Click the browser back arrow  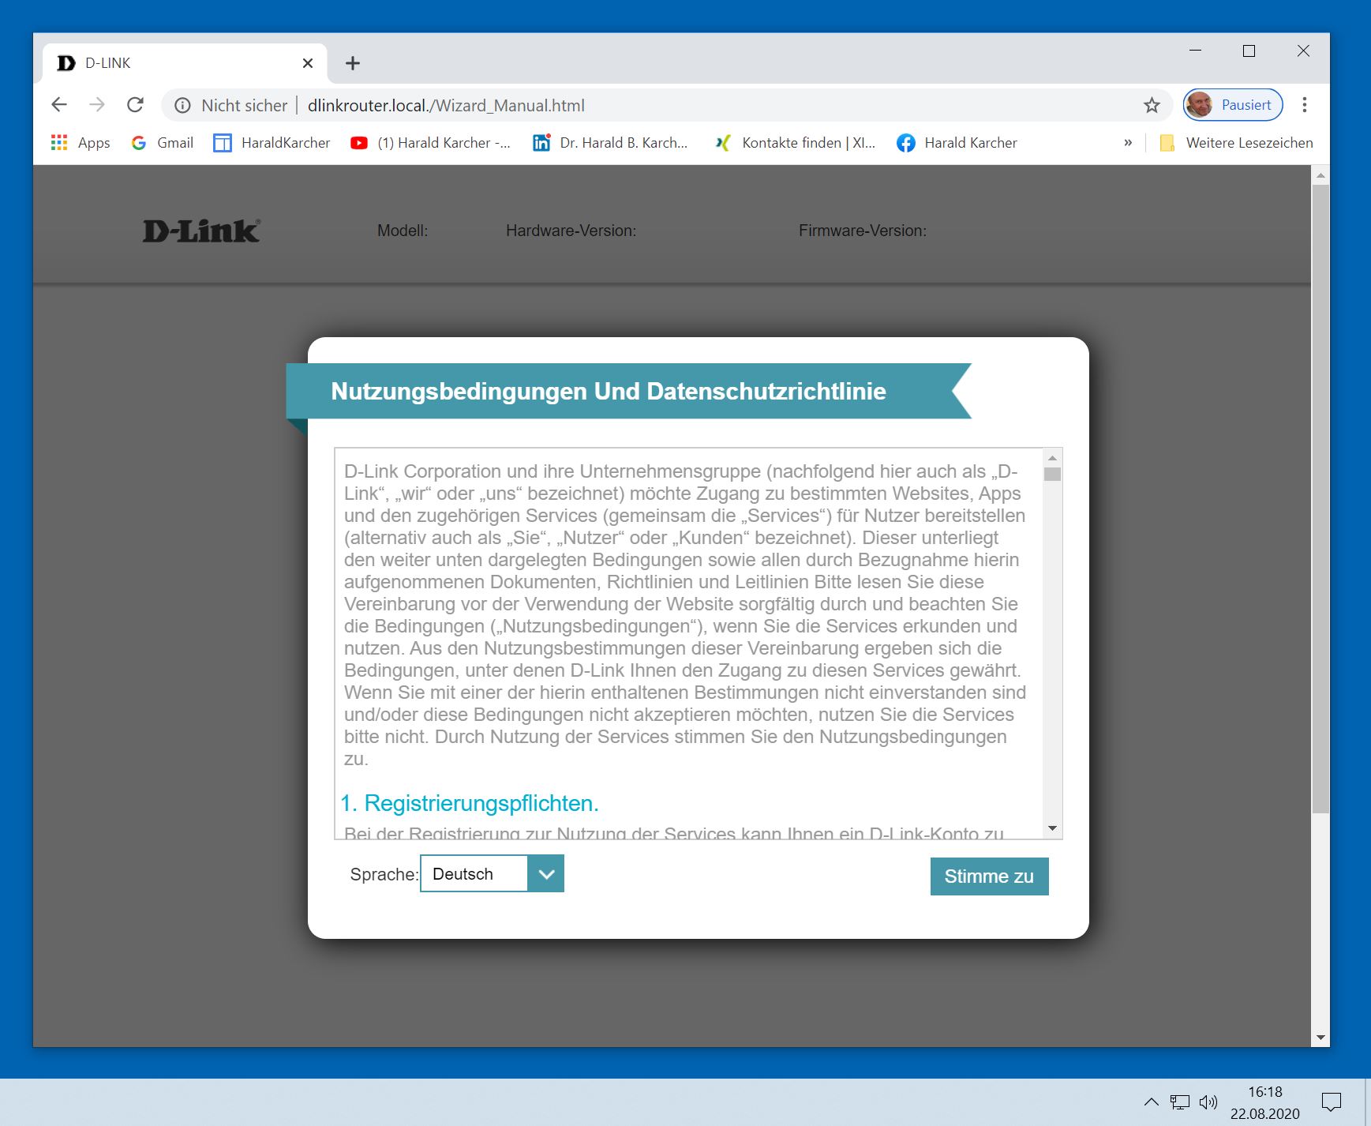(59, 105)
